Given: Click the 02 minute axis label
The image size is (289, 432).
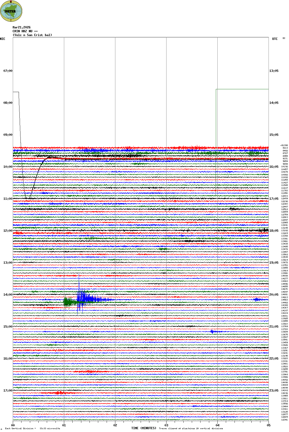Looking at the screenshot, I should [x=115, y=425].
